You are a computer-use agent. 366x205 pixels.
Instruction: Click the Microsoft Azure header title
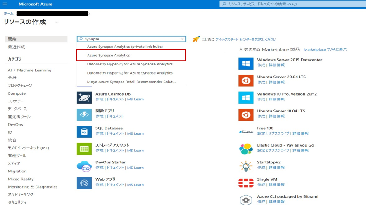point(36,4)
